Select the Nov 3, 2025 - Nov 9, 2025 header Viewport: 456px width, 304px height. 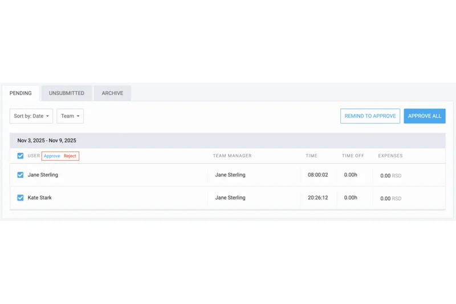[47, 140]
